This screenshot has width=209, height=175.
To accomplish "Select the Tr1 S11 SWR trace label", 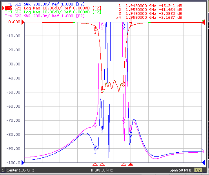I will (x=45, y=4).
